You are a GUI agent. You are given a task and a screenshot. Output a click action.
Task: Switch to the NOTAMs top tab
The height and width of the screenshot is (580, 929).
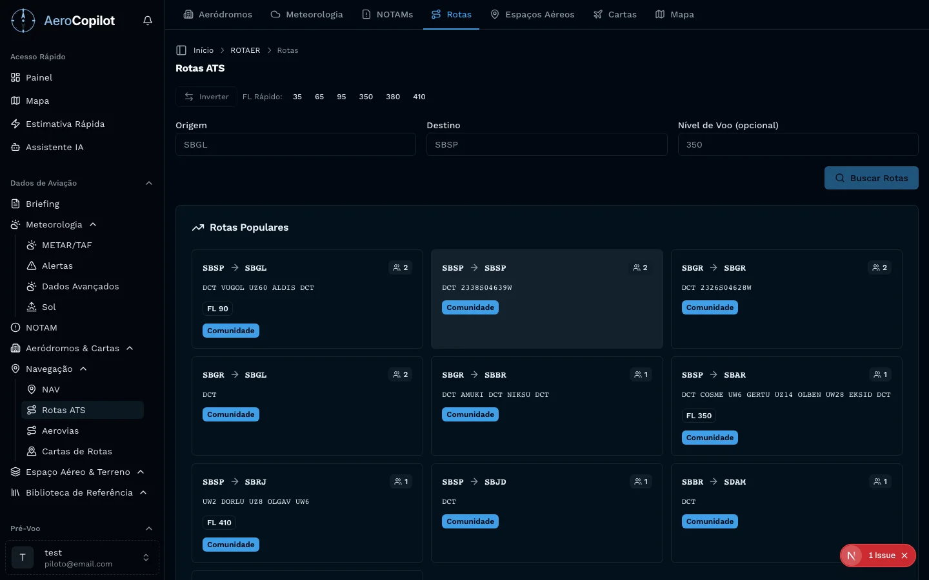[x=387, y=14]
